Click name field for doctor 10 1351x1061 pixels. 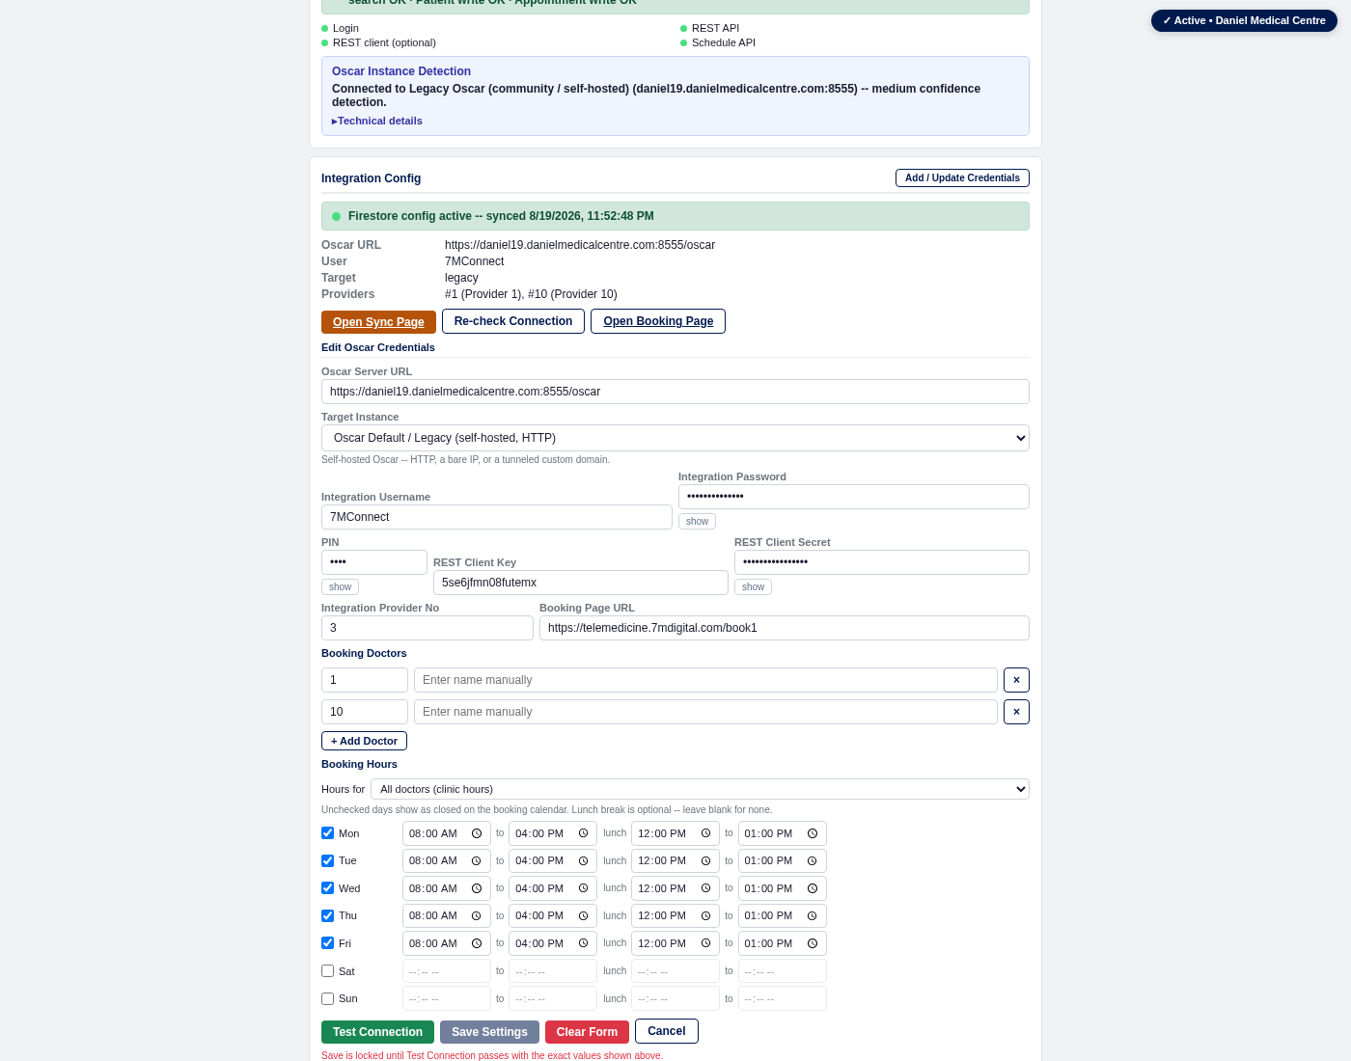pos(705,712)
